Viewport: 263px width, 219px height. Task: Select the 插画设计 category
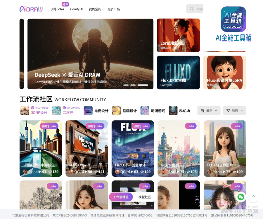point(130,111)
